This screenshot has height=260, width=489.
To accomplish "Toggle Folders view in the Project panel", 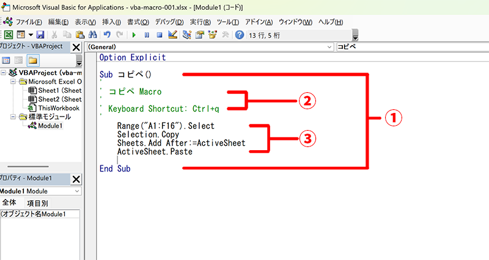I will tap(33, 60).
